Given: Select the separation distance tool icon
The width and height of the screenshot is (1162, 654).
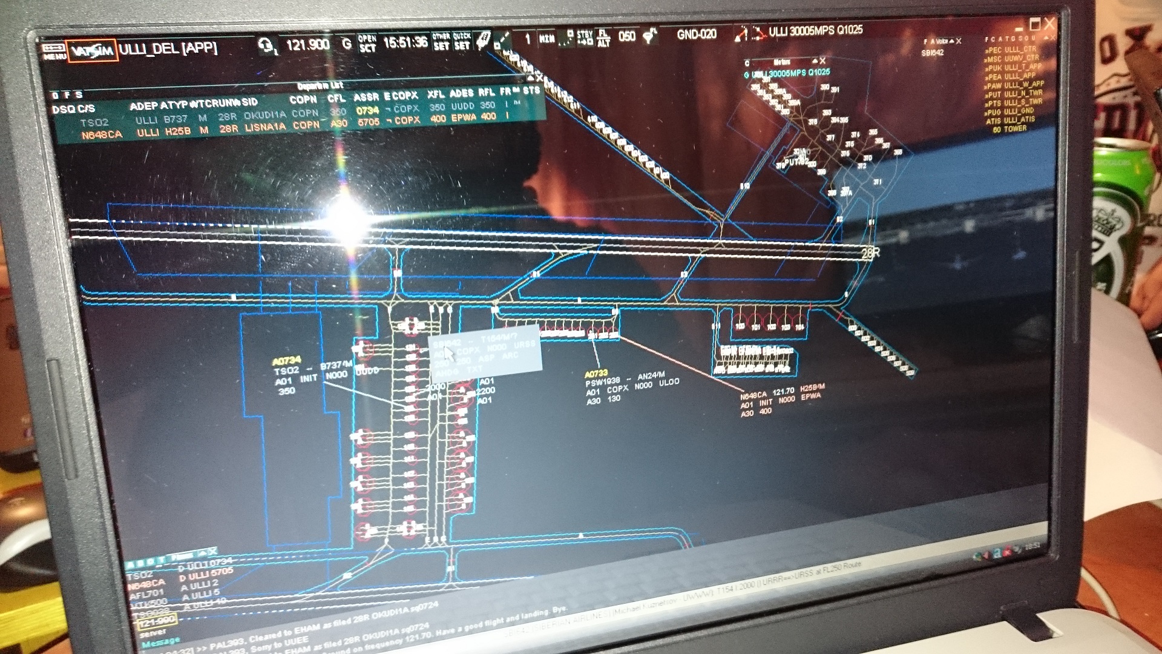Looking at the screenshot, I should 503,41.
